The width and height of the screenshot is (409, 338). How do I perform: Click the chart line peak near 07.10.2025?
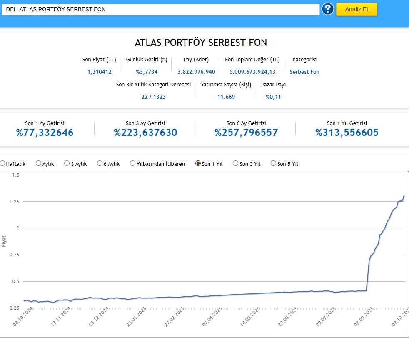point(404,196)
